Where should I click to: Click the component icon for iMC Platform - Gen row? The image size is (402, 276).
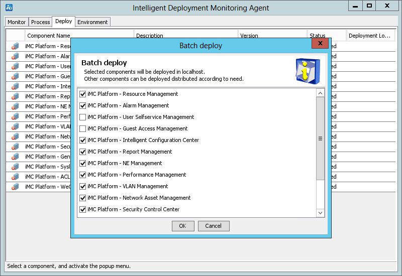point(15,157)
